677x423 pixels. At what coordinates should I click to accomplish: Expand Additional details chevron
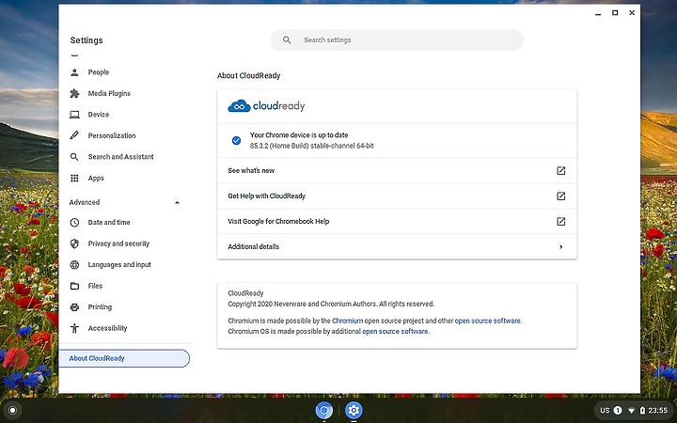pyautogui.click(x=560, y=247)
